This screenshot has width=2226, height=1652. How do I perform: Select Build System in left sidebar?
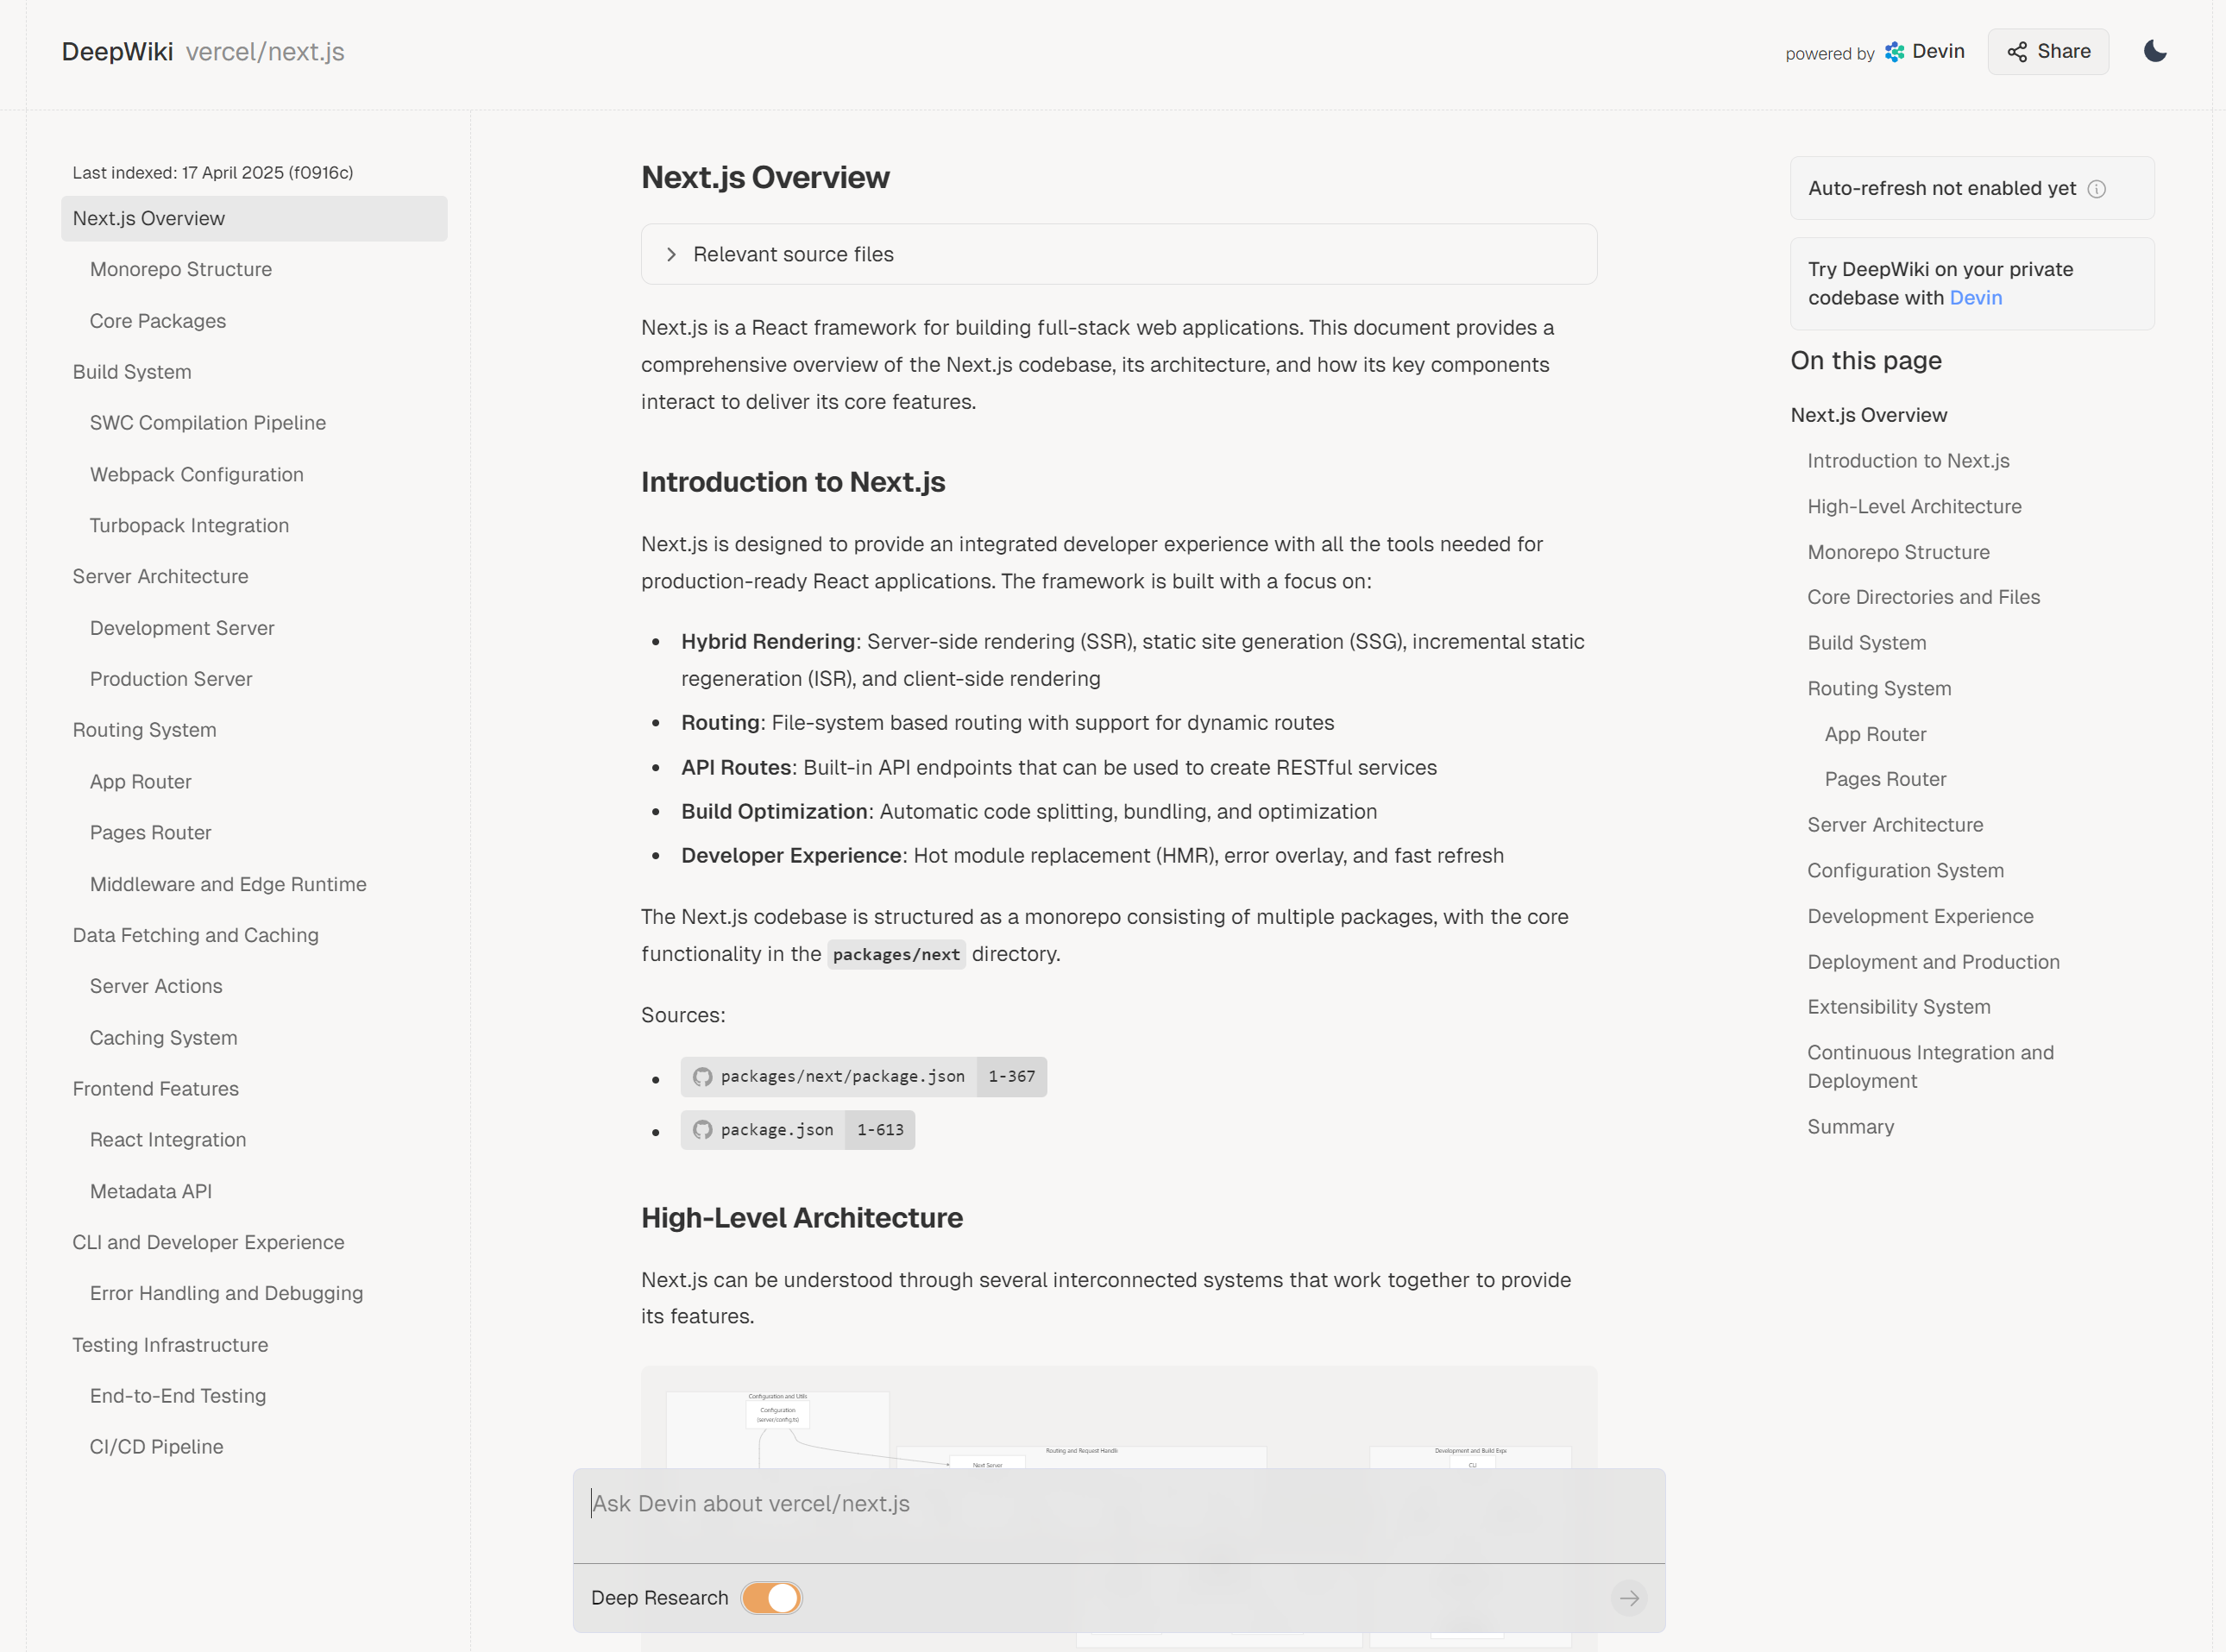click(x=132, y=372)
